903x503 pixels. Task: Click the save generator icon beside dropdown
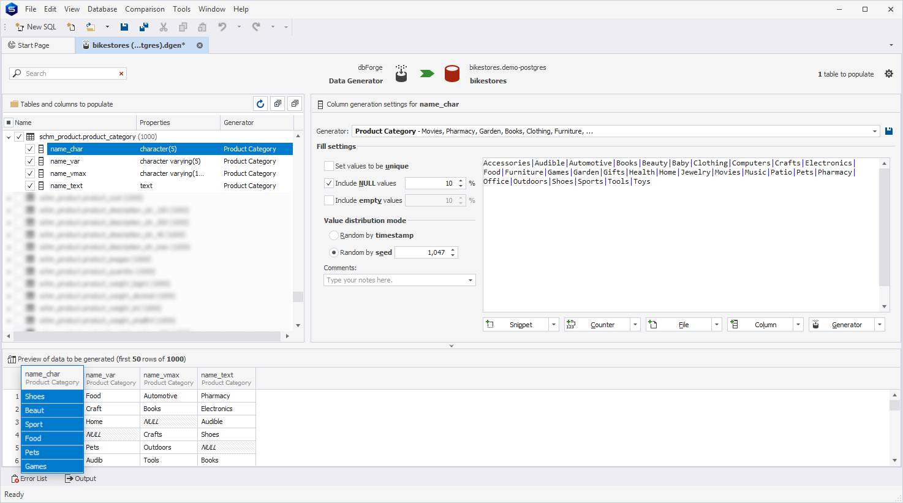[889, 131]
